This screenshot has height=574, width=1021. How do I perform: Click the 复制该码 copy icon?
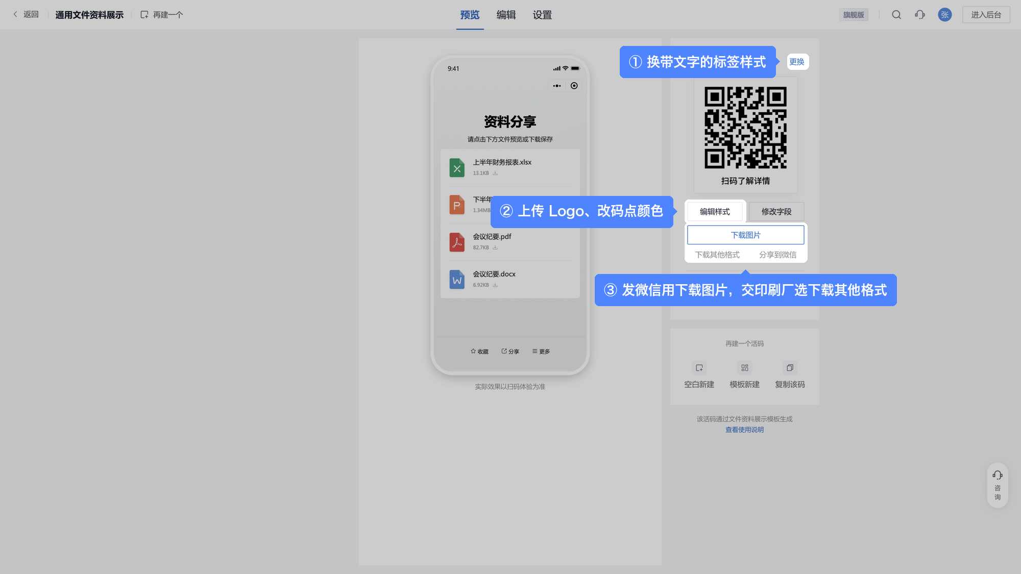tap(790, 368)
